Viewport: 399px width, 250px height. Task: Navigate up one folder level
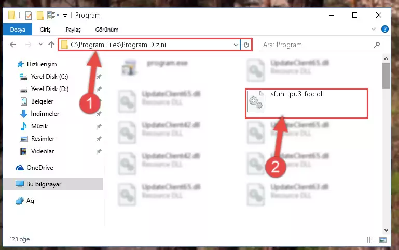point(51,45)
